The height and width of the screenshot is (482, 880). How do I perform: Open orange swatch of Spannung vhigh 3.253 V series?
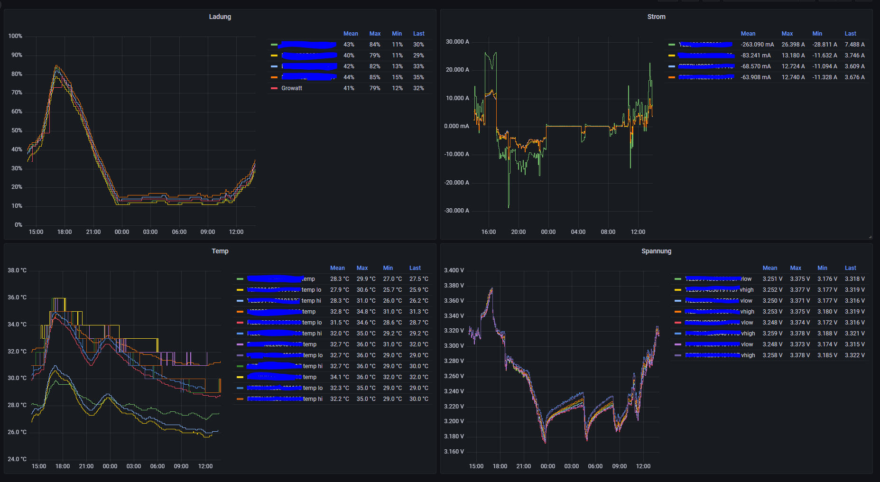pyautogui.click(x=677, y=312)
